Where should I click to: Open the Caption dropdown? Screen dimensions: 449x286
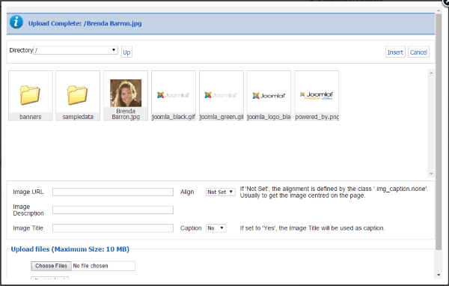pos(216,228)
